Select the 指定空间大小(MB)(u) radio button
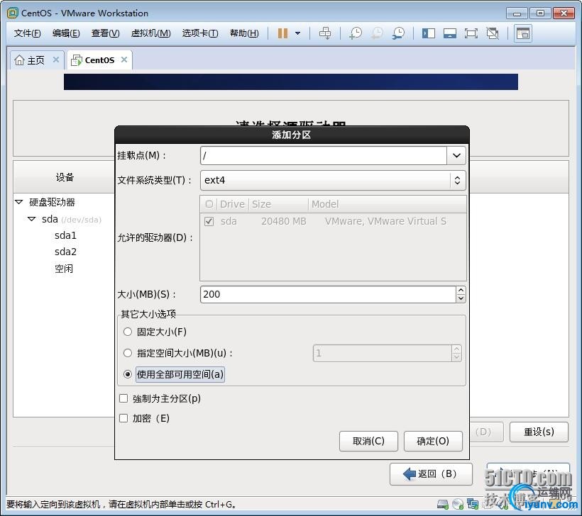This screenshot has height=516, width=582. pos(127,353)
